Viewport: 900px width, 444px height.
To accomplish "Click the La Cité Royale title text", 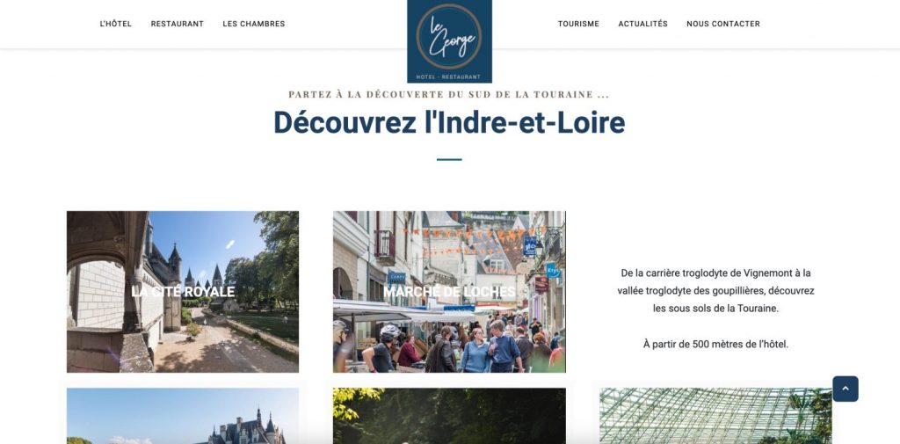I will 183,292.
